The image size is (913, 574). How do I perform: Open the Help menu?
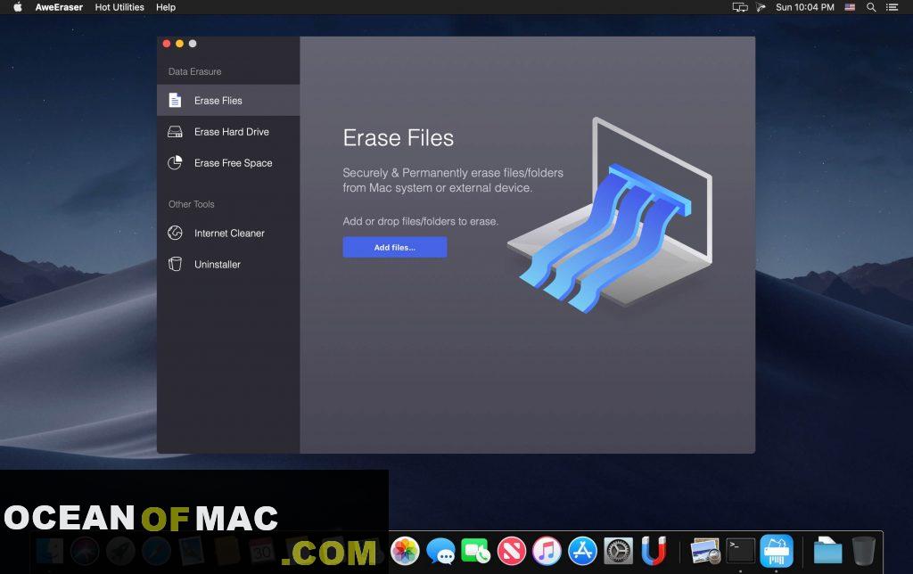[165, 7]
